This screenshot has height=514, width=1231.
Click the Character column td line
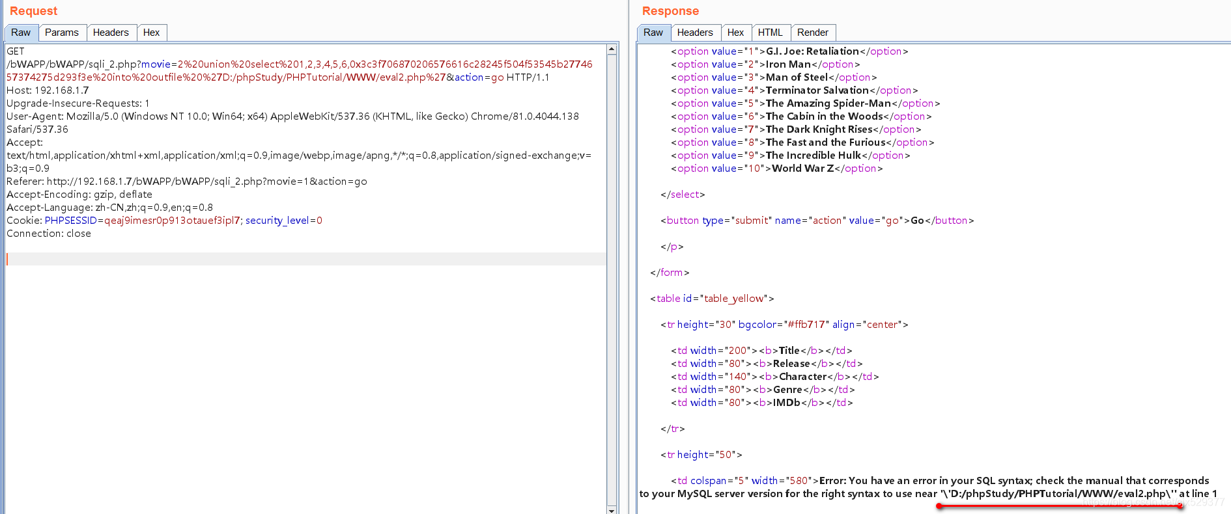775,377
